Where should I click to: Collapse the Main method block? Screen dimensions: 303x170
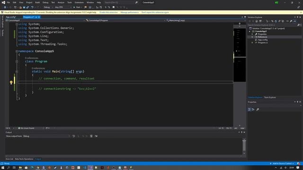(x=17, y=71)
